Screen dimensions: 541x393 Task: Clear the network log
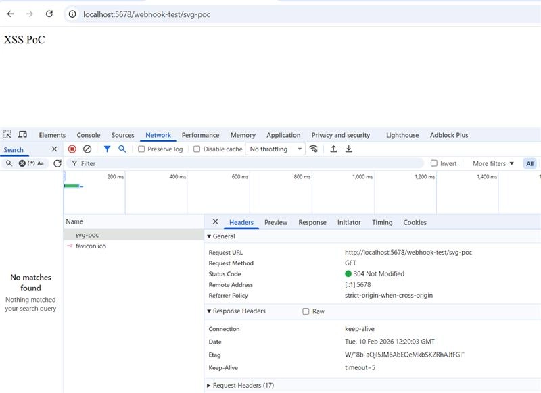87,149
